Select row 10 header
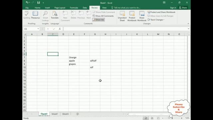This screenshot has height=120, width=213. click(x=24, y=67)
